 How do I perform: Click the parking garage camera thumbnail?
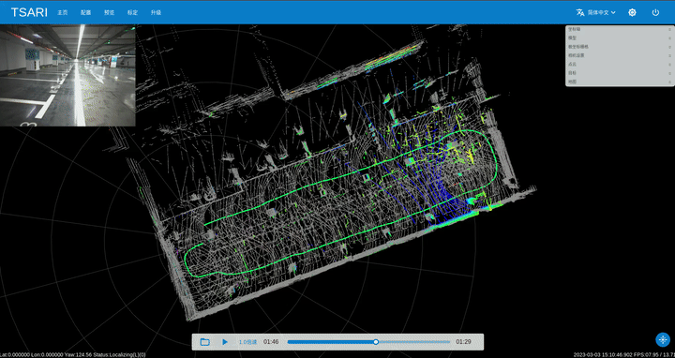pyautogui.click(x=67, y=75)
